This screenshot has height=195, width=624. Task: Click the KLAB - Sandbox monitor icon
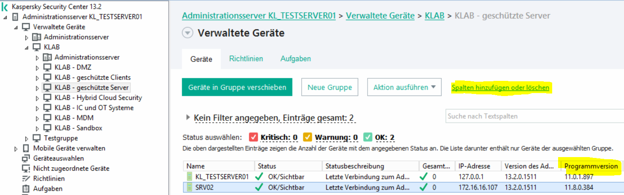tap(47, 128)
